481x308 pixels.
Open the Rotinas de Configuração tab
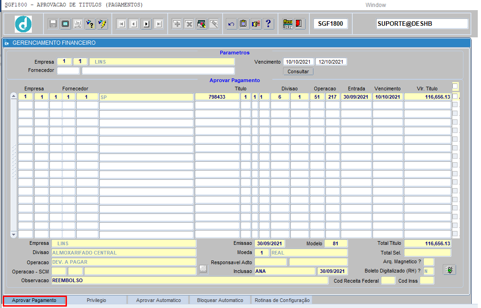pyautogui.click(x=282, y=300)
